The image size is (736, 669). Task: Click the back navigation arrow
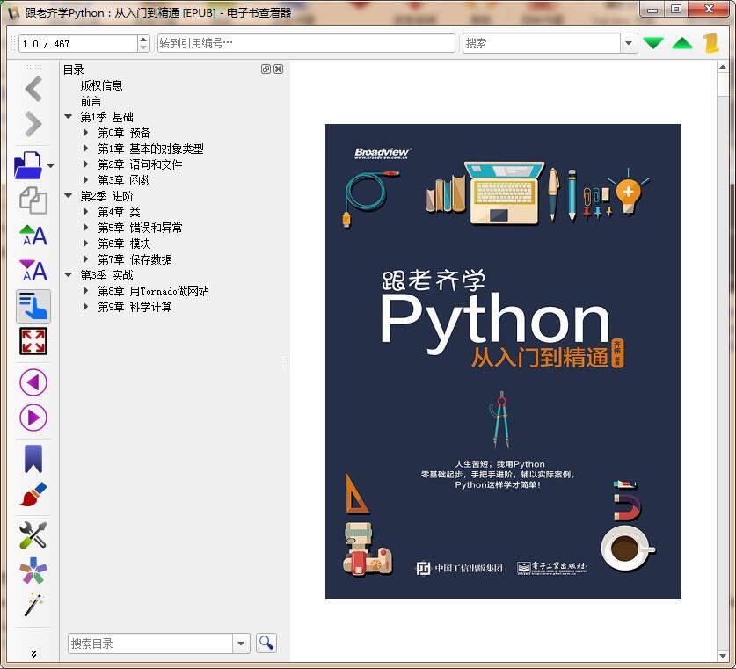(33, 88)
